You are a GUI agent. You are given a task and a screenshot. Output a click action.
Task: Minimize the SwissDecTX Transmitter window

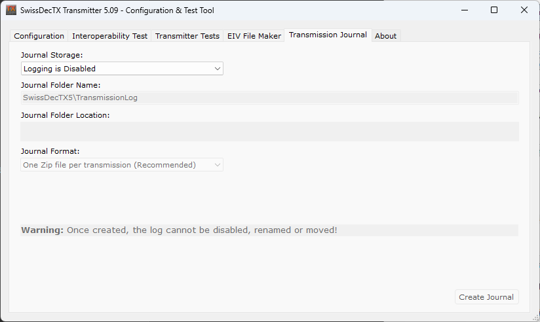click(x=464, y=10)
